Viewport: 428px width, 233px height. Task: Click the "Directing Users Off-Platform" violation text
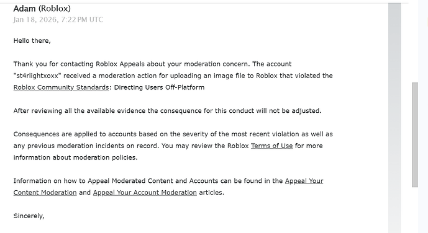159,87
